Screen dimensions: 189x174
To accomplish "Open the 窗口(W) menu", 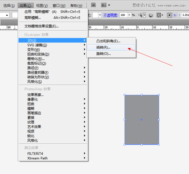I will tap(59, 6).
